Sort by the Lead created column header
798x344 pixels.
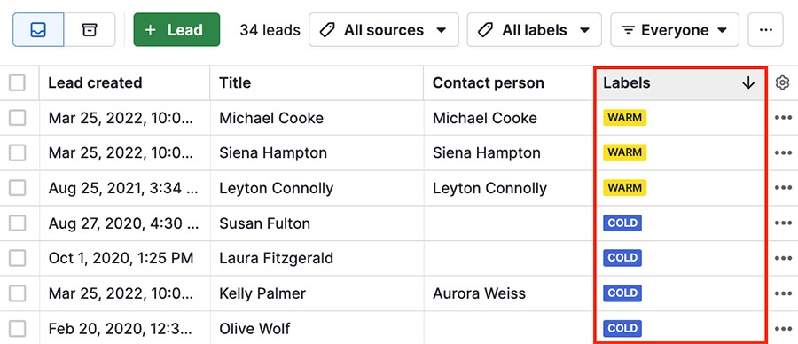[95, 83]
